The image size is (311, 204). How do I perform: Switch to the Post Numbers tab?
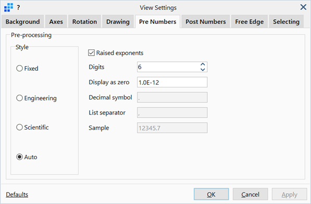206,21
